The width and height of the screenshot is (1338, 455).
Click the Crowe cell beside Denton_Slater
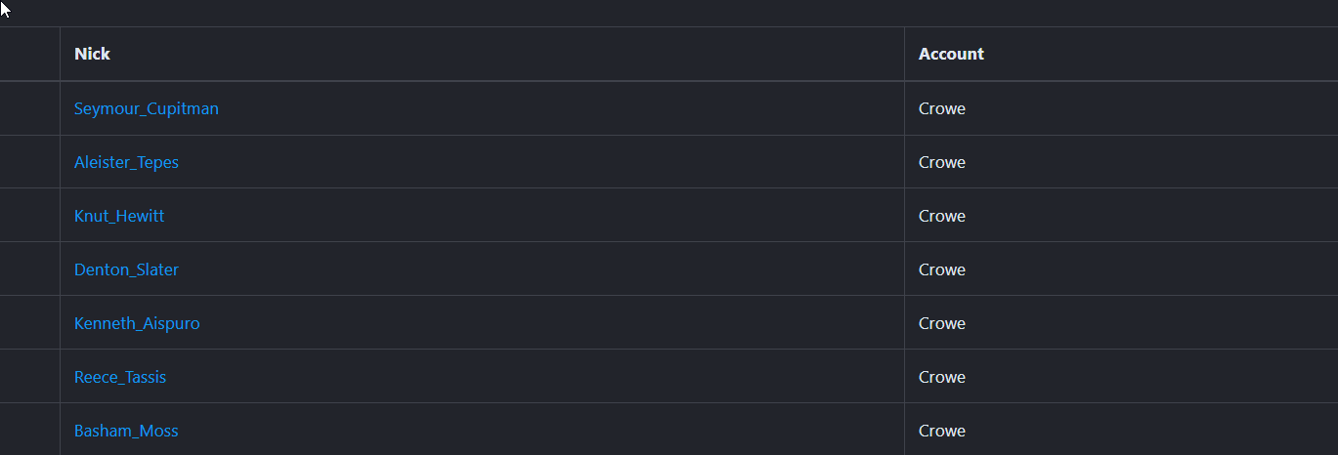pos(942,269)
